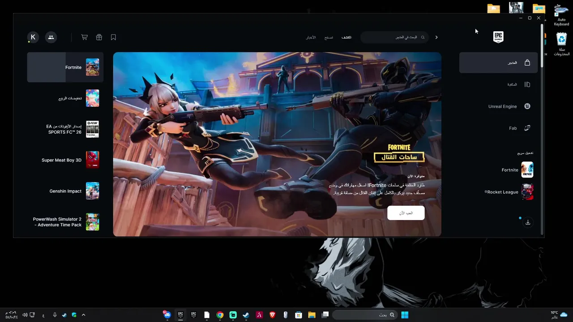573x322 pixels.
Task: Click the microphone tray icon
Action: pyautogui.click(x=55, y=315)
